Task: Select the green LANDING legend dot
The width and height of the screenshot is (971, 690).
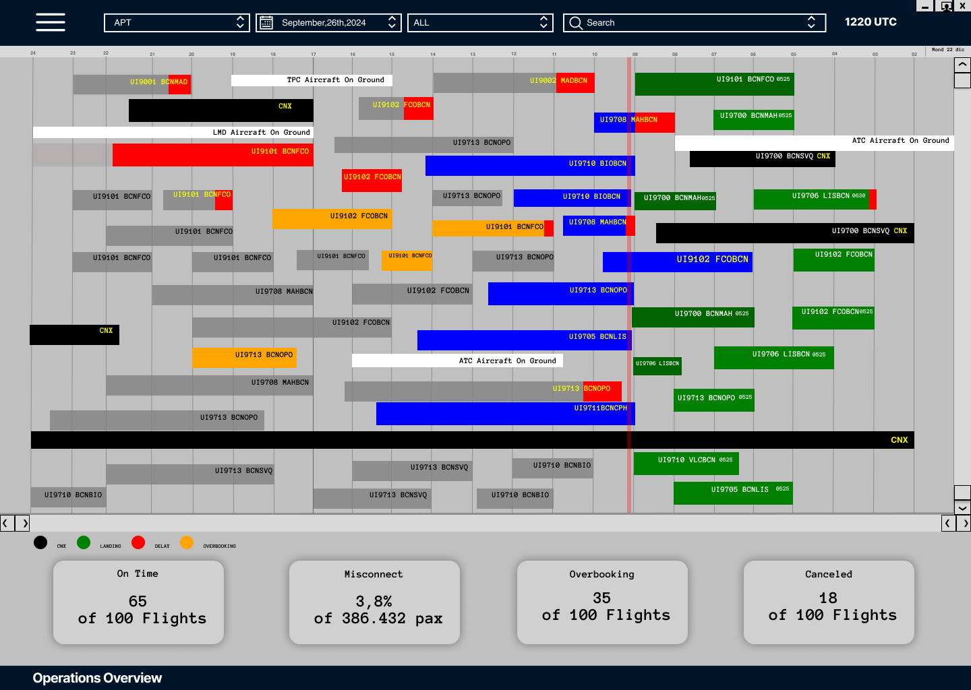Action: click(x=84, y=542)
